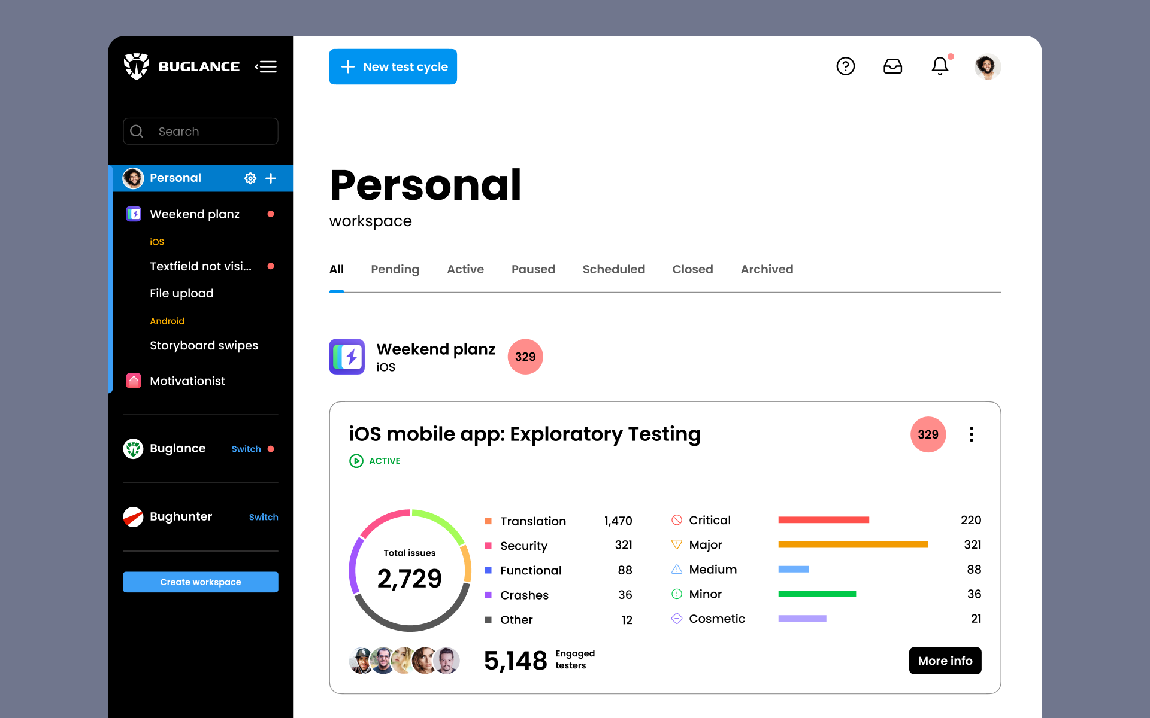
Task: Click the Buglance shield logo icon
Action: point(137,66)
